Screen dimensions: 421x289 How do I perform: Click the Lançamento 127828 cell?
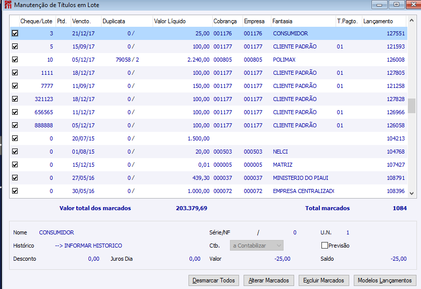396,100
